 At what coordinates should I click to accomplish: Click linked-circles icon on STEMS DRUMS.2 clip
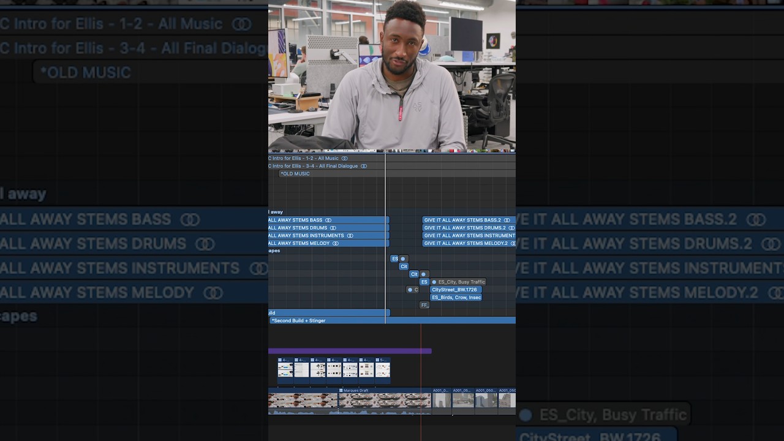point(512,228)
